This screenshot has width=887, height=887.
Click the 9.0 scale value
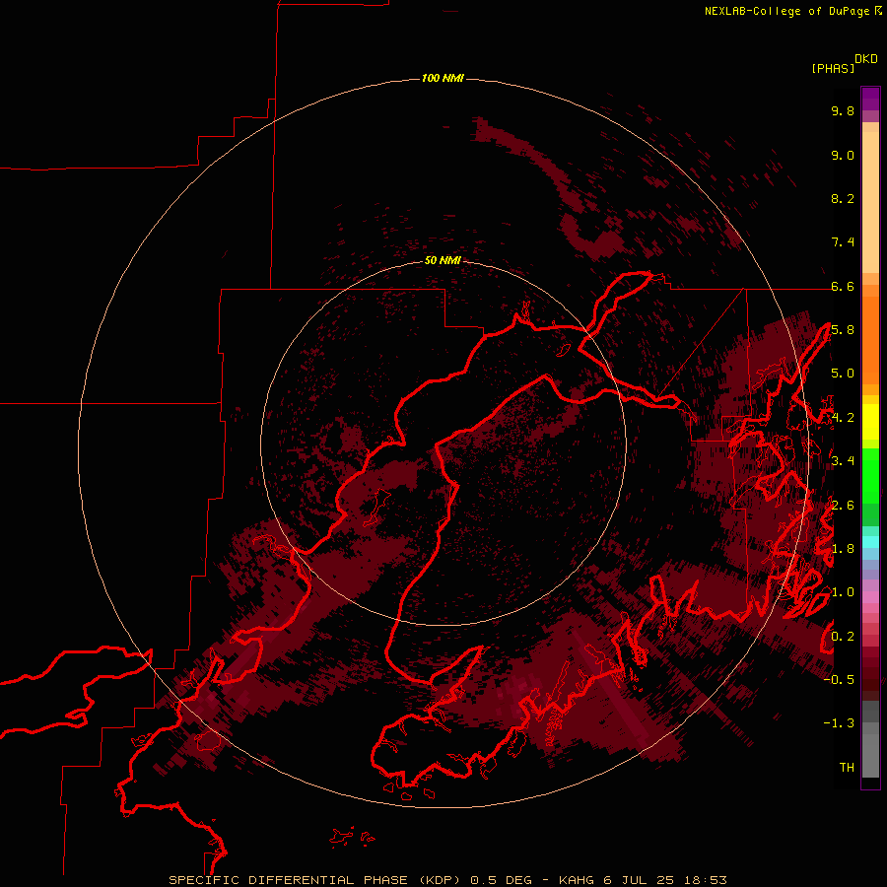(x=843, y=156)
